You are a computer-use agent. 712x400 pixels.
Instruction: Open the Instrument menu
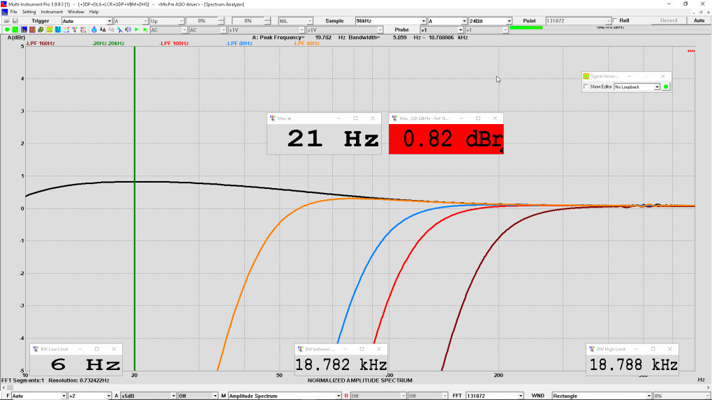pyautogui.click(x=52, y=12)
